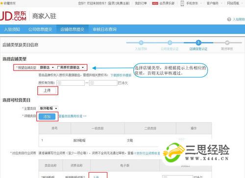Image resolution: width=245 pixels, height=178 pixels.
Task: Open the authorization end date calendar icon
Action: click(x=92, y=83)
